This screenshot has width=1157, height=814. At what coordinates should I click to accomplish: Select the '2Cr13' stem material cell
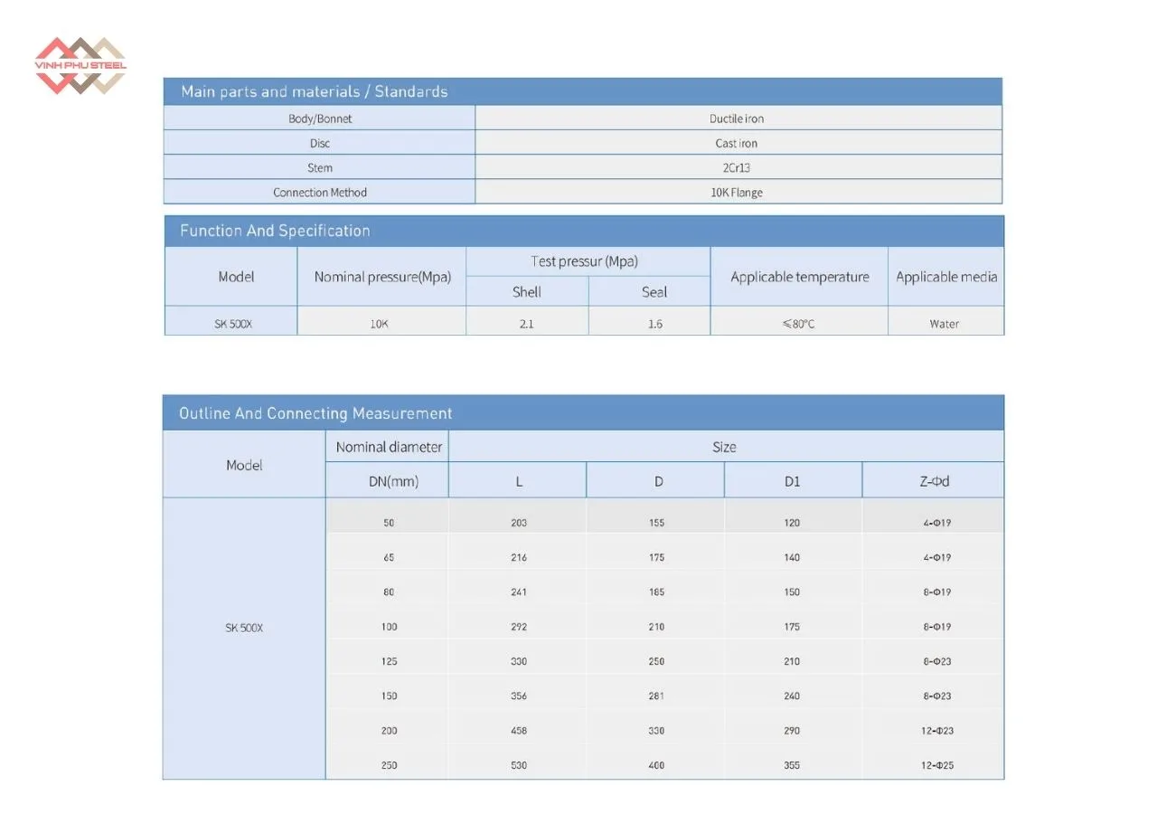click(x=737, y=167)
